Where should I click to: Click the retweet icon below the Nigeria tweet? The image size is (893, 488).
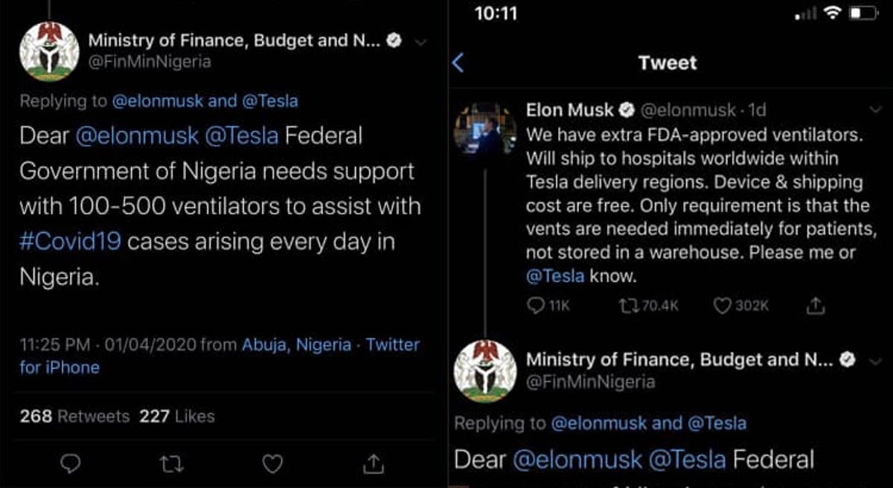(171, 463)
